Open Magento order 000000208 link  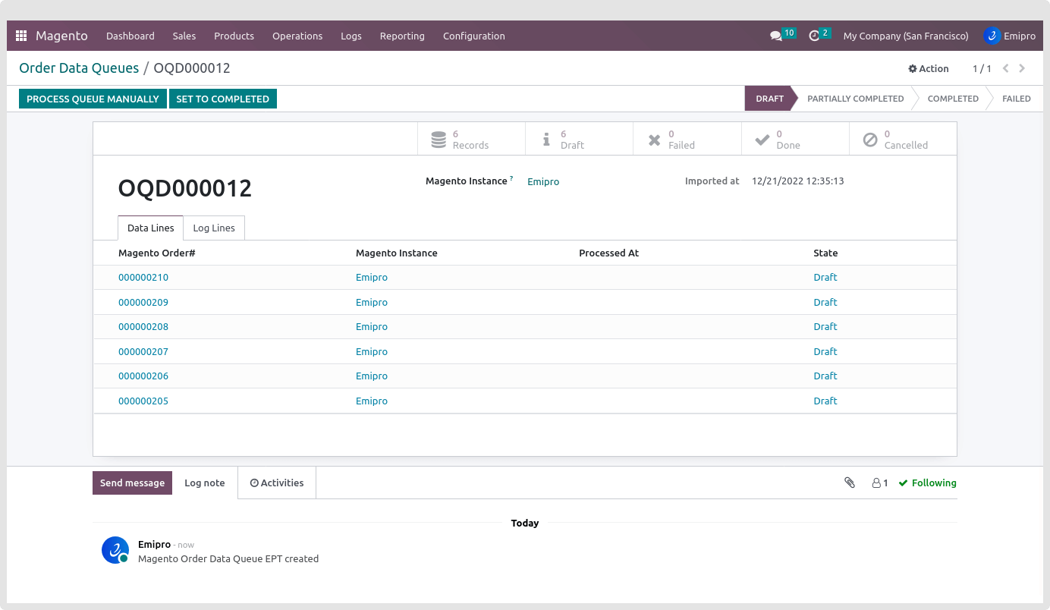tap(143, 327)
